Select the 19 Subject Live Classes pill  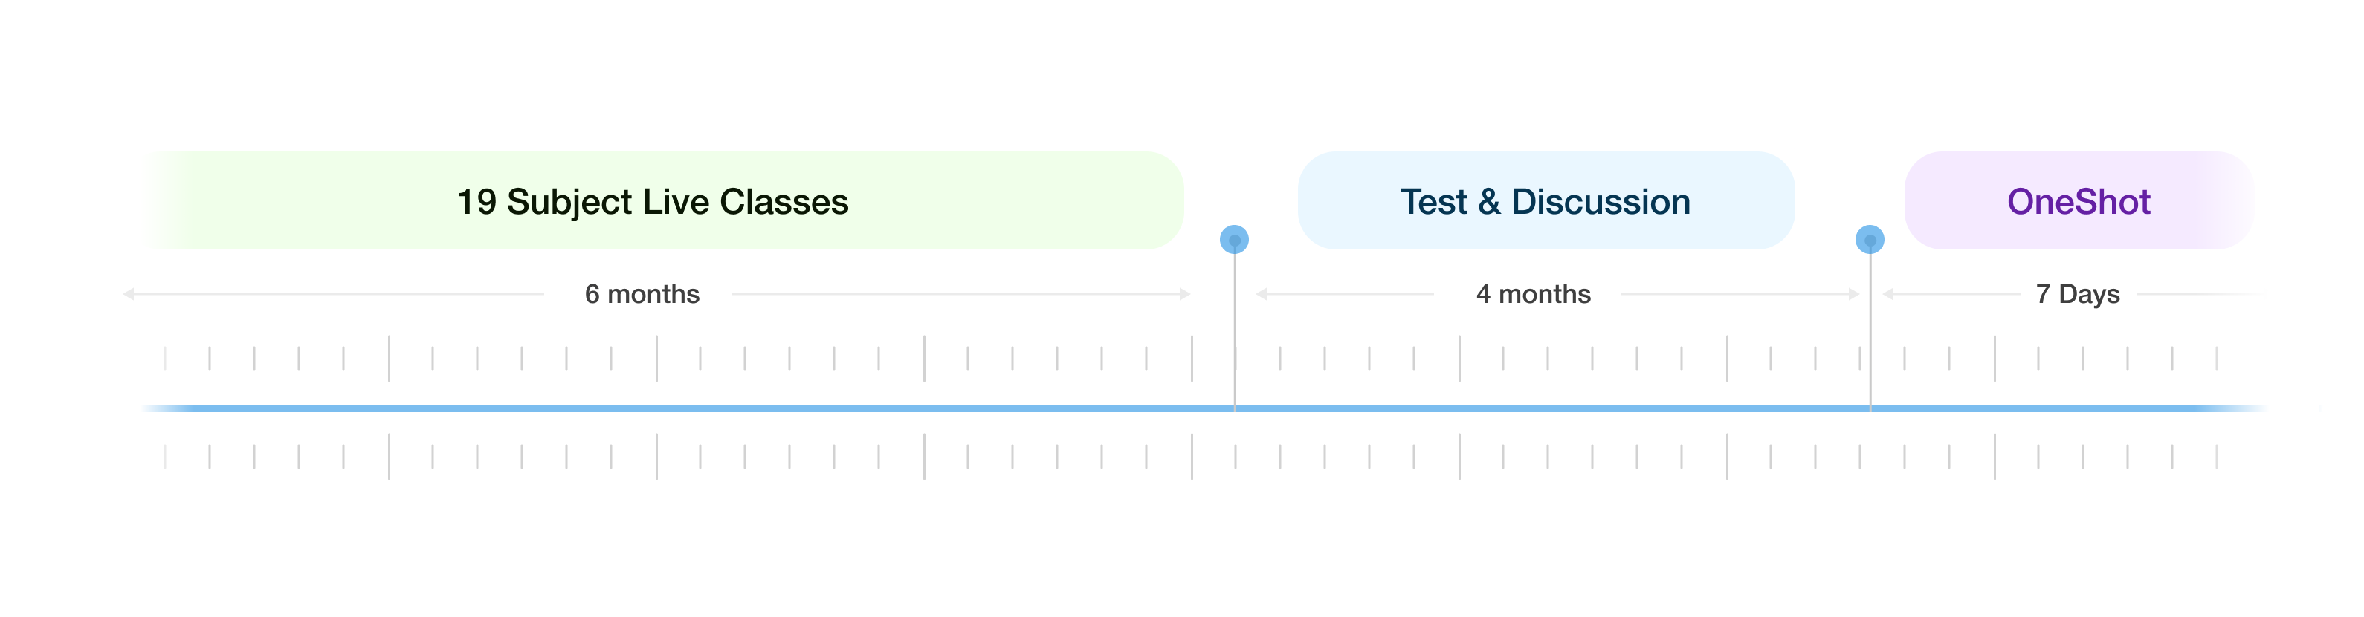(x=653, y=200)
